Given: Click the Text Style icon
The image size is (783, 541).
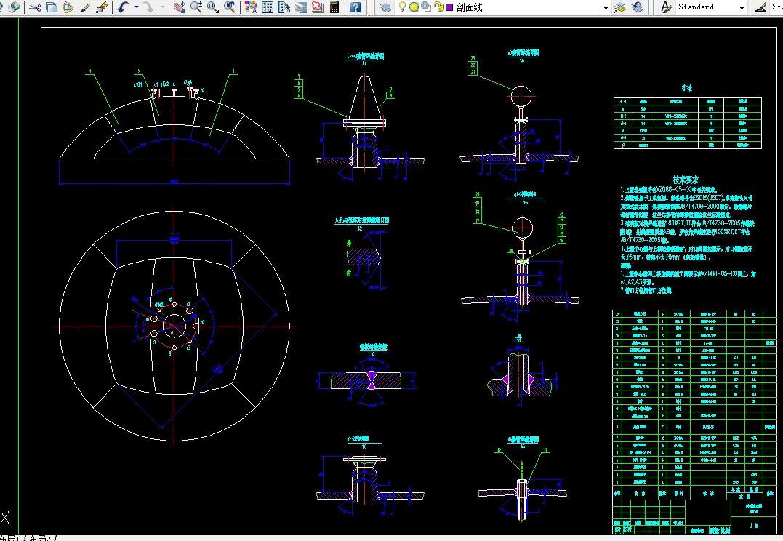Looking at the screenshot, I should [666, 7].
